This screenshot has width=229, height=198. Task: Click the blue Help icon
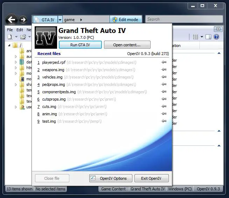tap(216, 37)
